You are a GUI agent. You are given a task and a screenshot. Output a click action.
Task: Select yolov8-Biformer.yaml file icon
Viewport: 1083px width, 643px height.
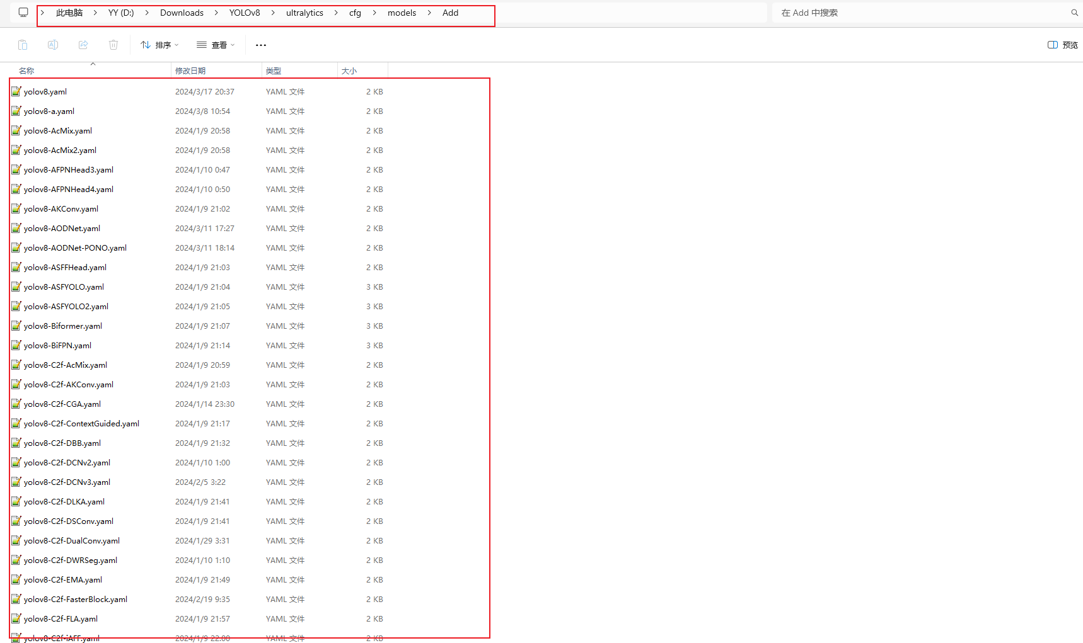click(x=16, y=326)
